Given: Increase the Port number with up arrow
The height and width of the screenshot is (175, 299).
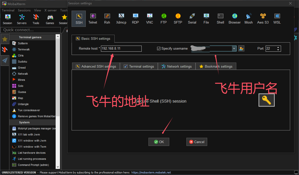Looking at the screenshot, I should click(x=278, y=47).
